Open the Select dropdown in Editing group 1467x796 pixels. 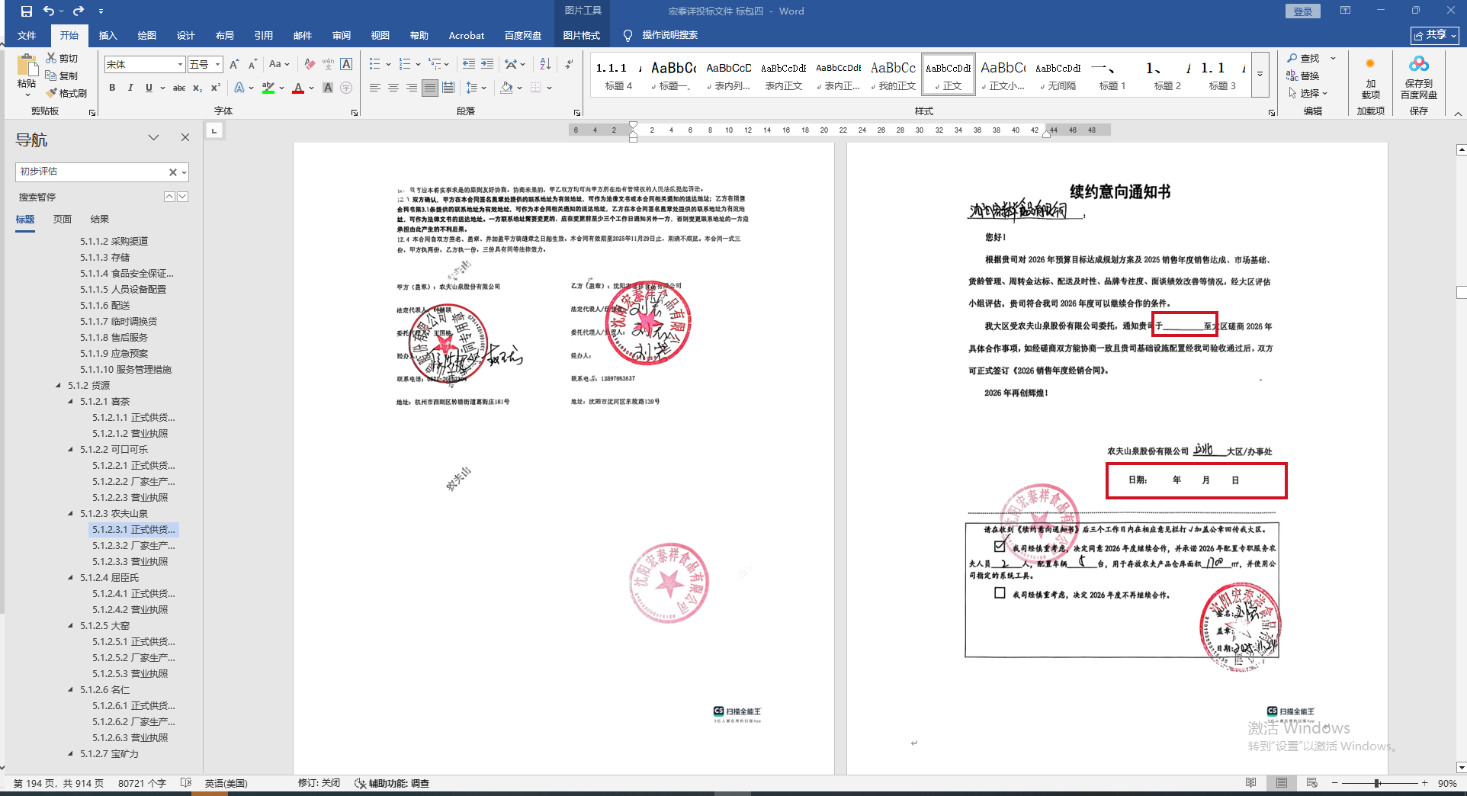(1308, 93)
